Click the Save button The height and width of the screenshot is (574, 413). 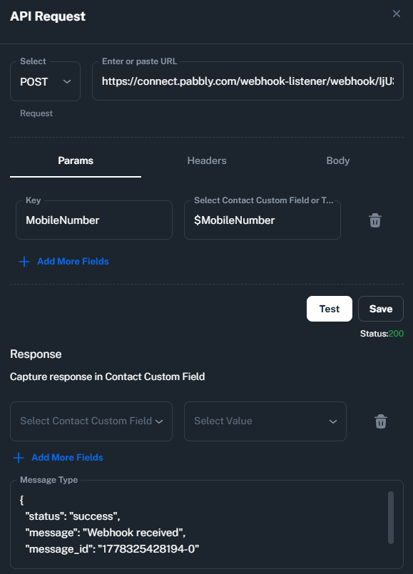(x=381, y=309)
